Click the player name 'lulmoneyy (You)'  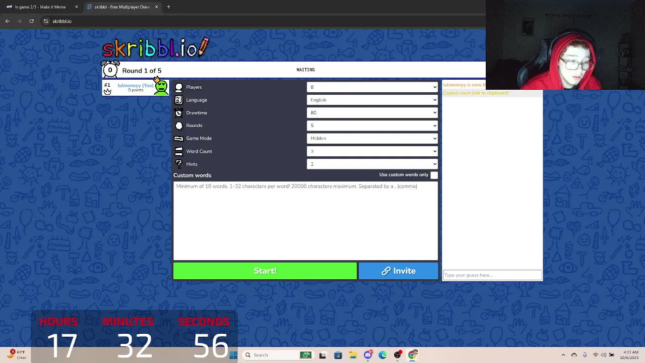click(x=136, y=85)
